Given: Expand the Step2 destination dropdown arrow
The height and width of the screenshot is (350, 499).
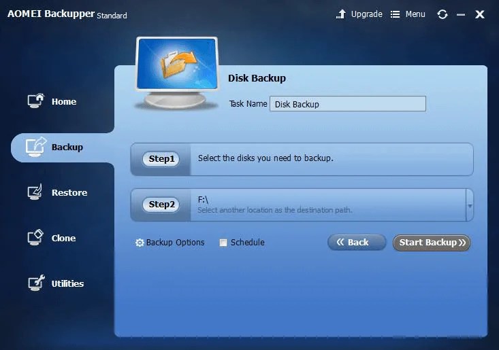Looking at the screenshot, I should pos(470,205).
